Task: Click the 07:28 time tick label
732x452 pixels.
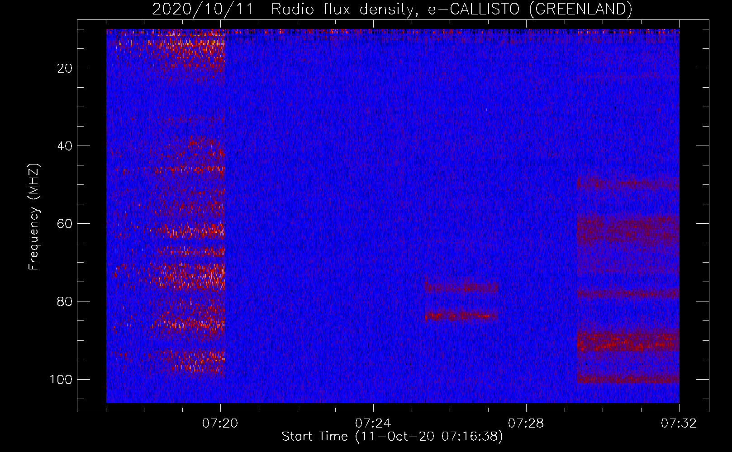Action: coord(526,424)
